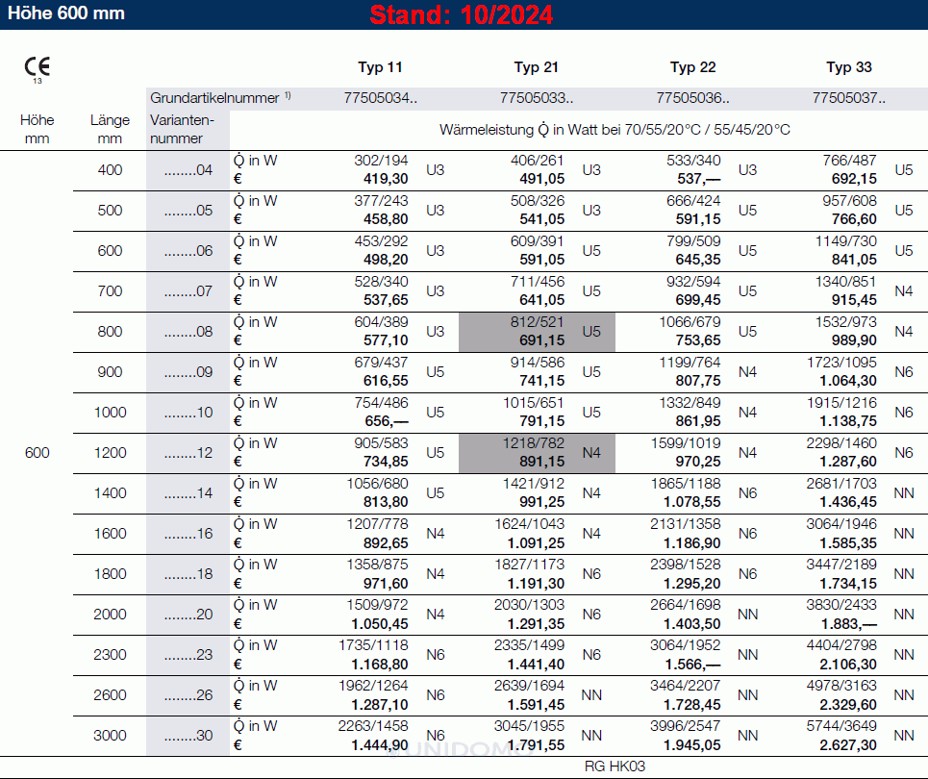Click the red Stand: 10/2024 text
This screenshot has width=928, height=779.
pyautogui.click(x=463, y=15)
